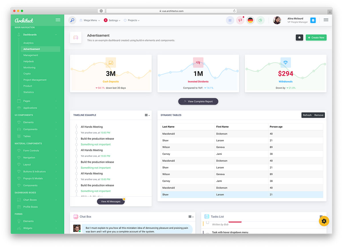Select Monitoring in the sidebar
The image size is (343, 248).
pyautogui.click(x=29, y=67)
